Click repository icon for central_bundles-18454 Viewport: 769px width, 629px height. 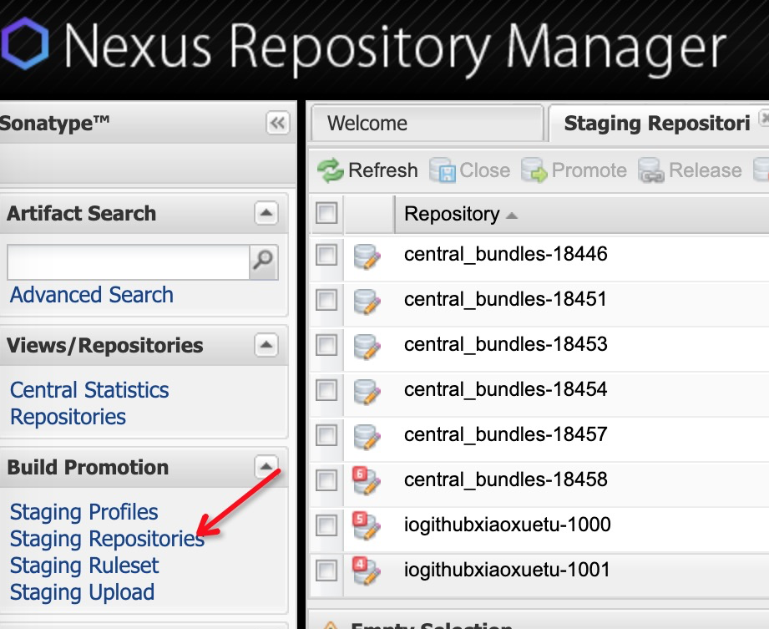point(367,391)
